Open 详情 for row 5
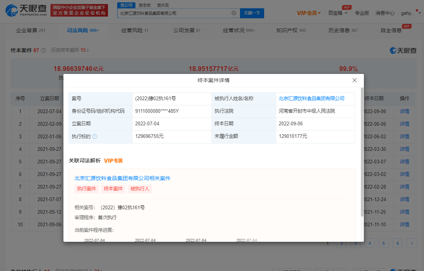 tap(405, 162)
